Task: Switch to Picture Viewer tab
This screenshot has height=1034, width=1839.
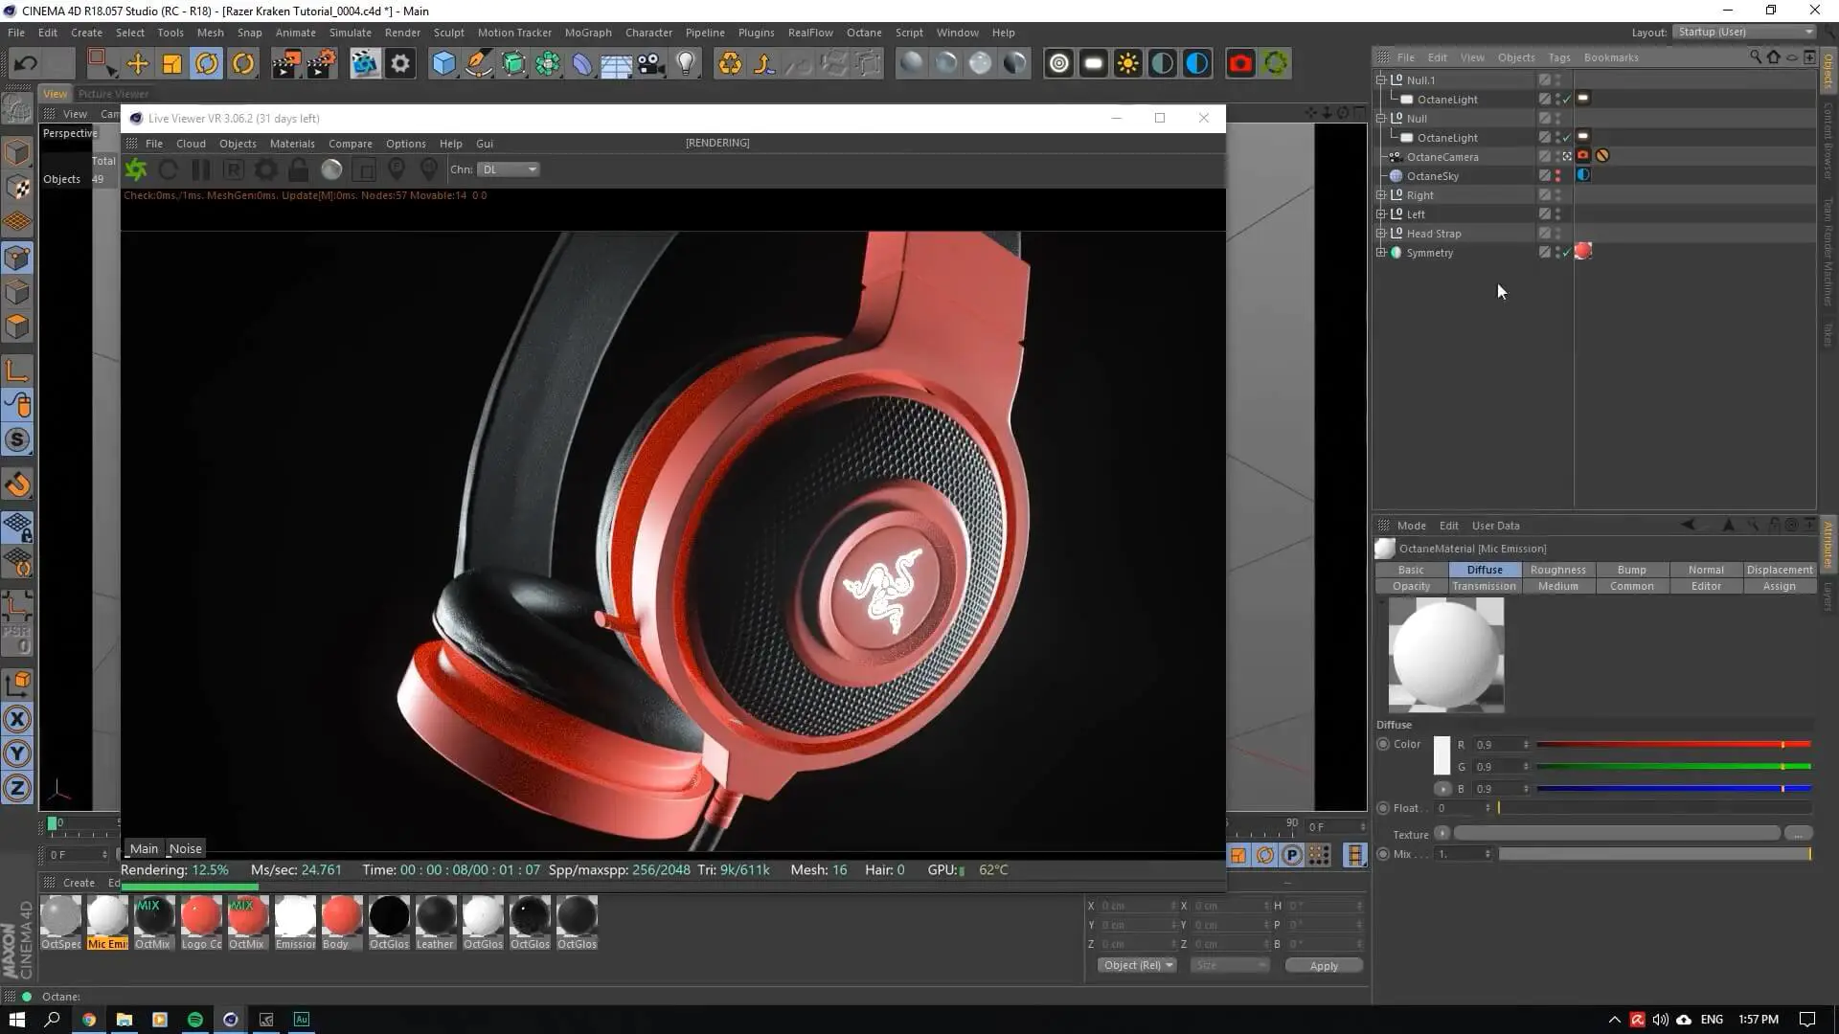Action: (x=113, y=94)
